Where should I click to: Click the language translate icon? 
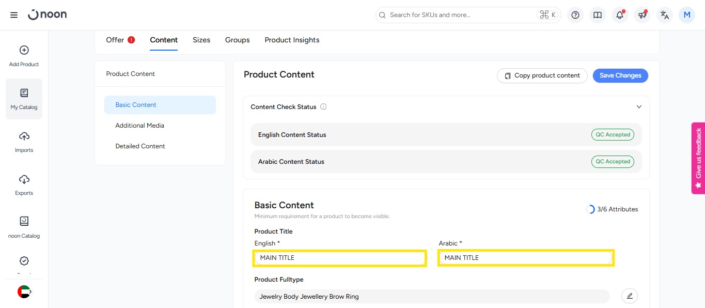tap(665, 15)
